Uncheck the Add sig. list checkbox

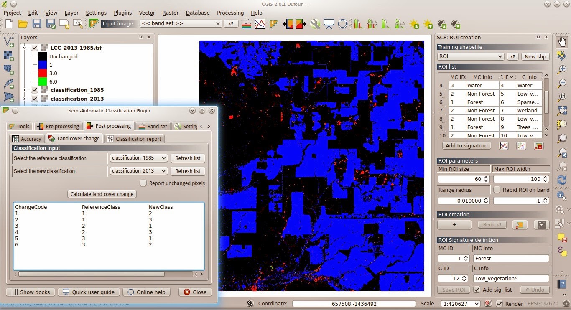point(477,290)
